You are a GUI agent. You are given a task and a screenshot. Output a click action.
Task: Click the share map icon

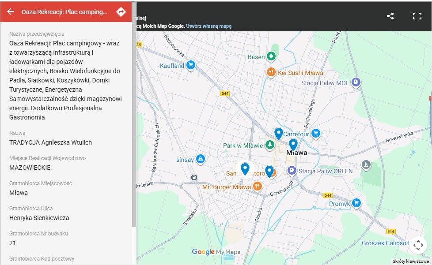390,16
